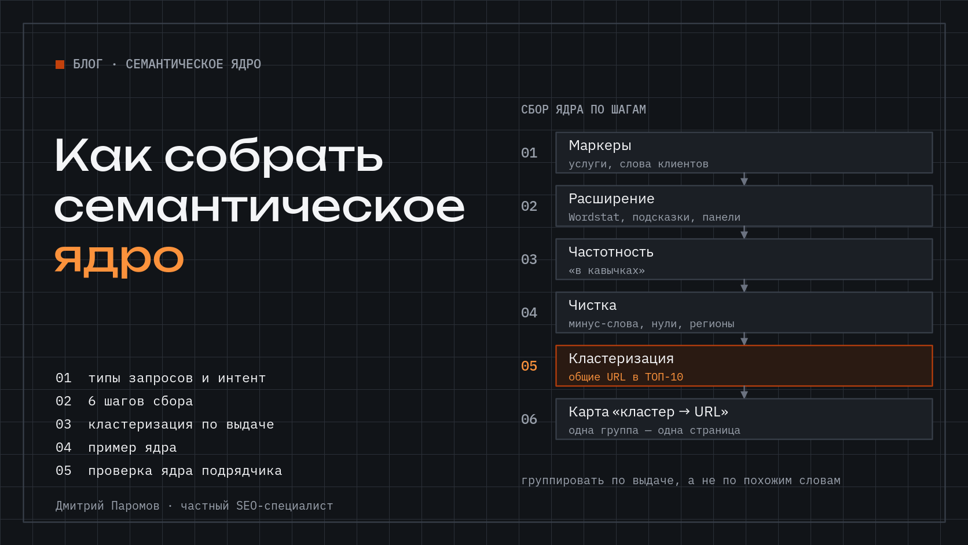Click the arrow between Маркеры and Расширение
This screenshot has height=545, width=968.
[x=744, y=180]
